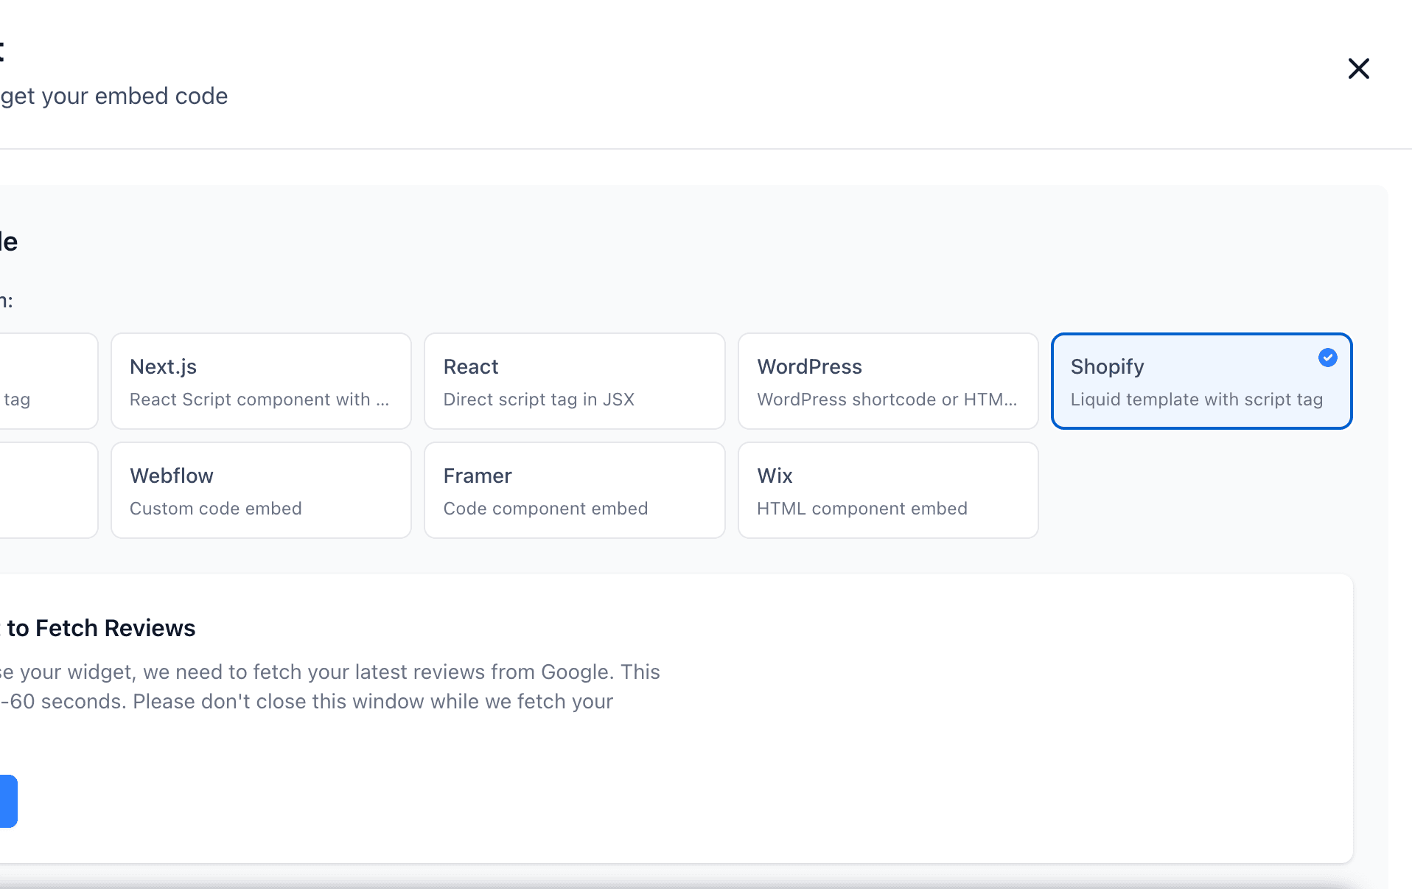Click the blue action button at bottom left
This screenshot has height=889, width=1412.
7,801
